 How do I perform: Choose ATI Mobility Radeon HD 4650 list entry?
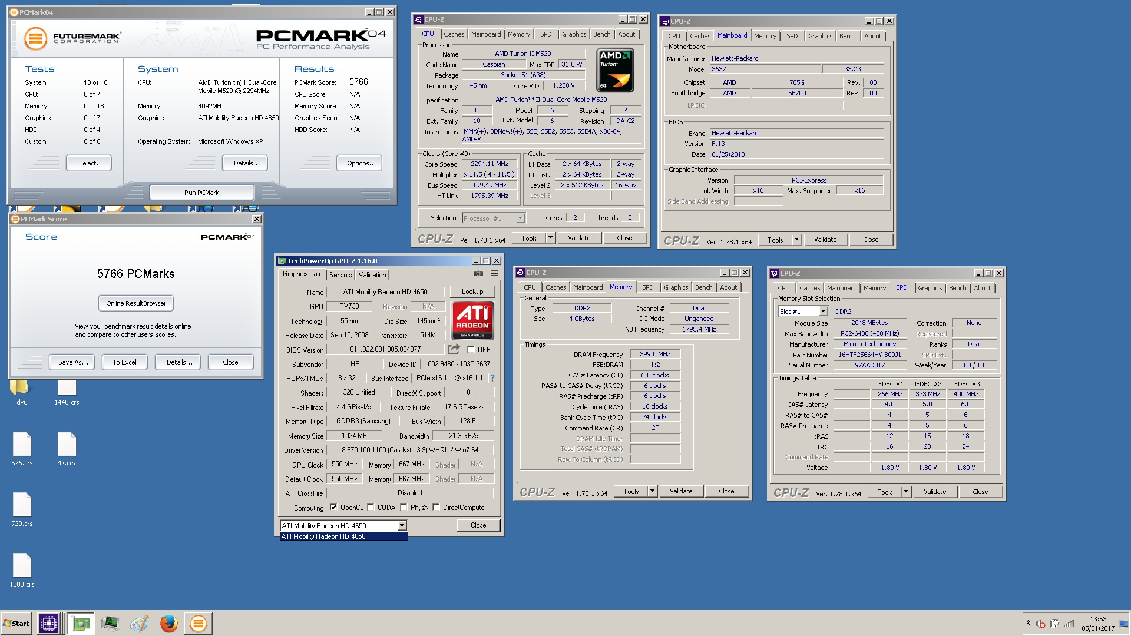tap(343, 536)
